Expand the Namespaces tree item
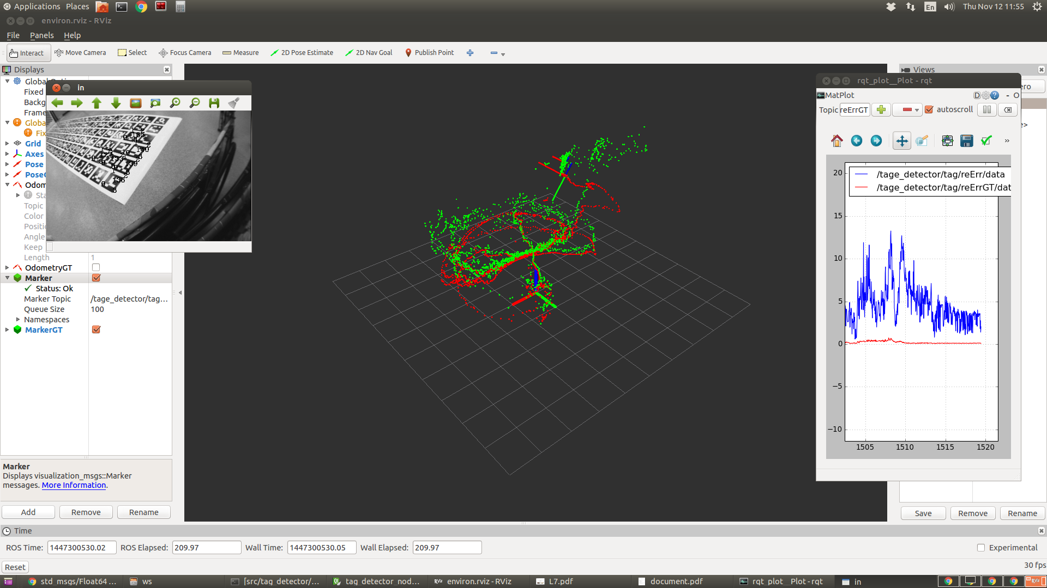Image resolution: width=1047 pixels, height=588 pixels. [18, 320]
